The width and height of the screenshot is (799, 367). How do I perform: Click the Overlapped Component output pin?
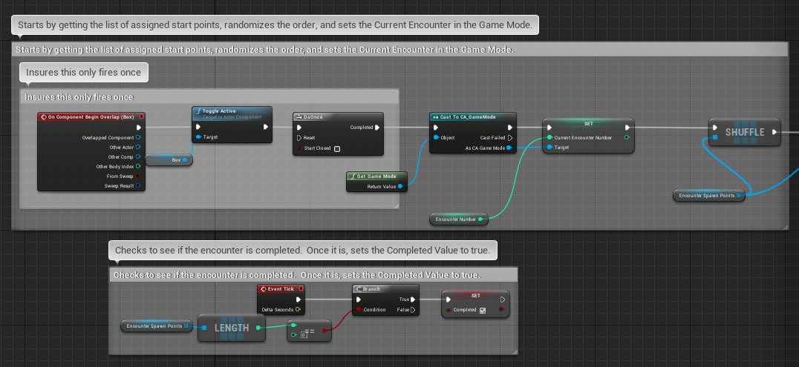tap(139, 137)
